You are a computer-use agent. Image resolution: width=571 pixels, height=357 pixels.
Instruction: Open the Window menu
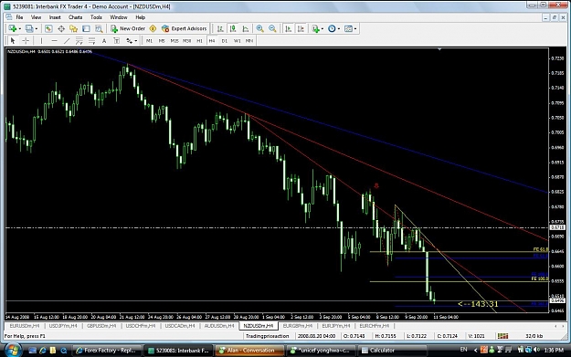pos(119,17)
